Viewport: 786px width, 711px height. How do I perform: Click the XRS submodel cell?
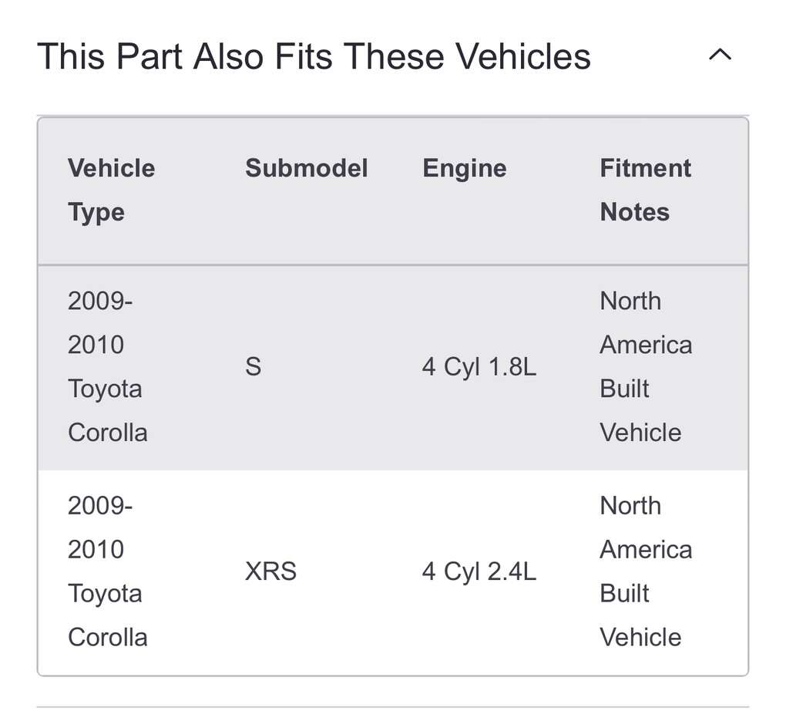pyautogui.click(x=270, y=572)
